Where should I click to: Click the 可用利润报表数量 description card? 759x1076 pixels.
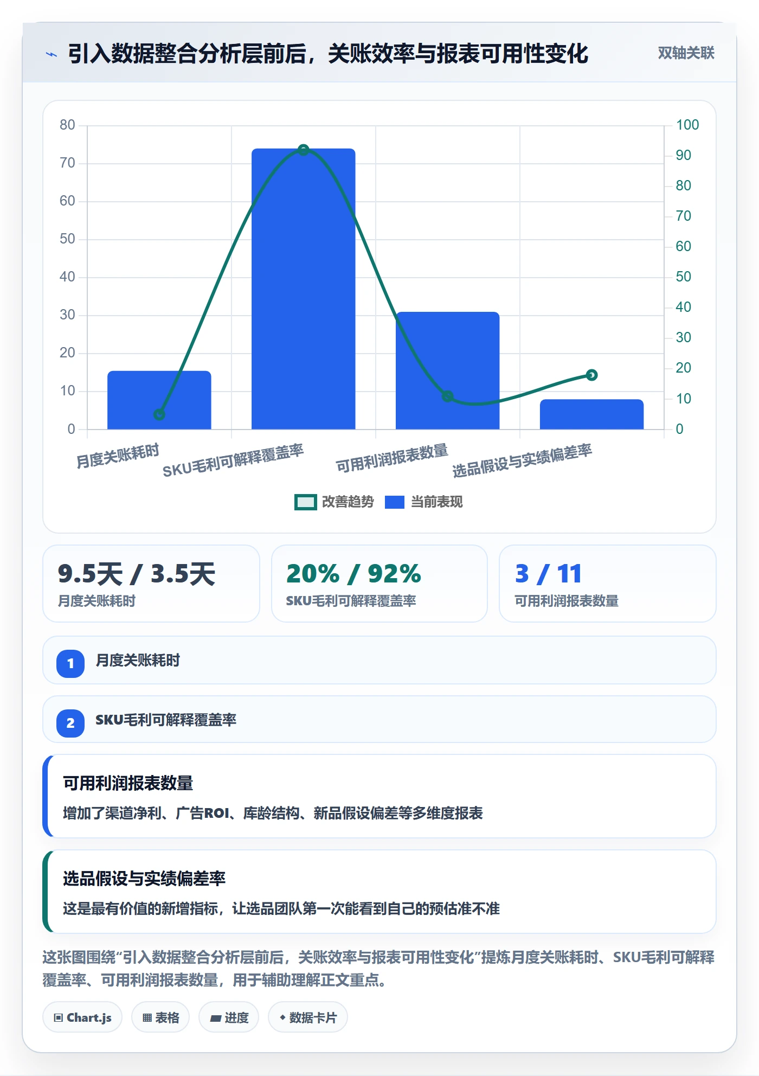point(379,796)
